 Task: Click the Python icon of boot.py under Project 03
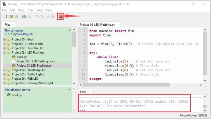14,57
